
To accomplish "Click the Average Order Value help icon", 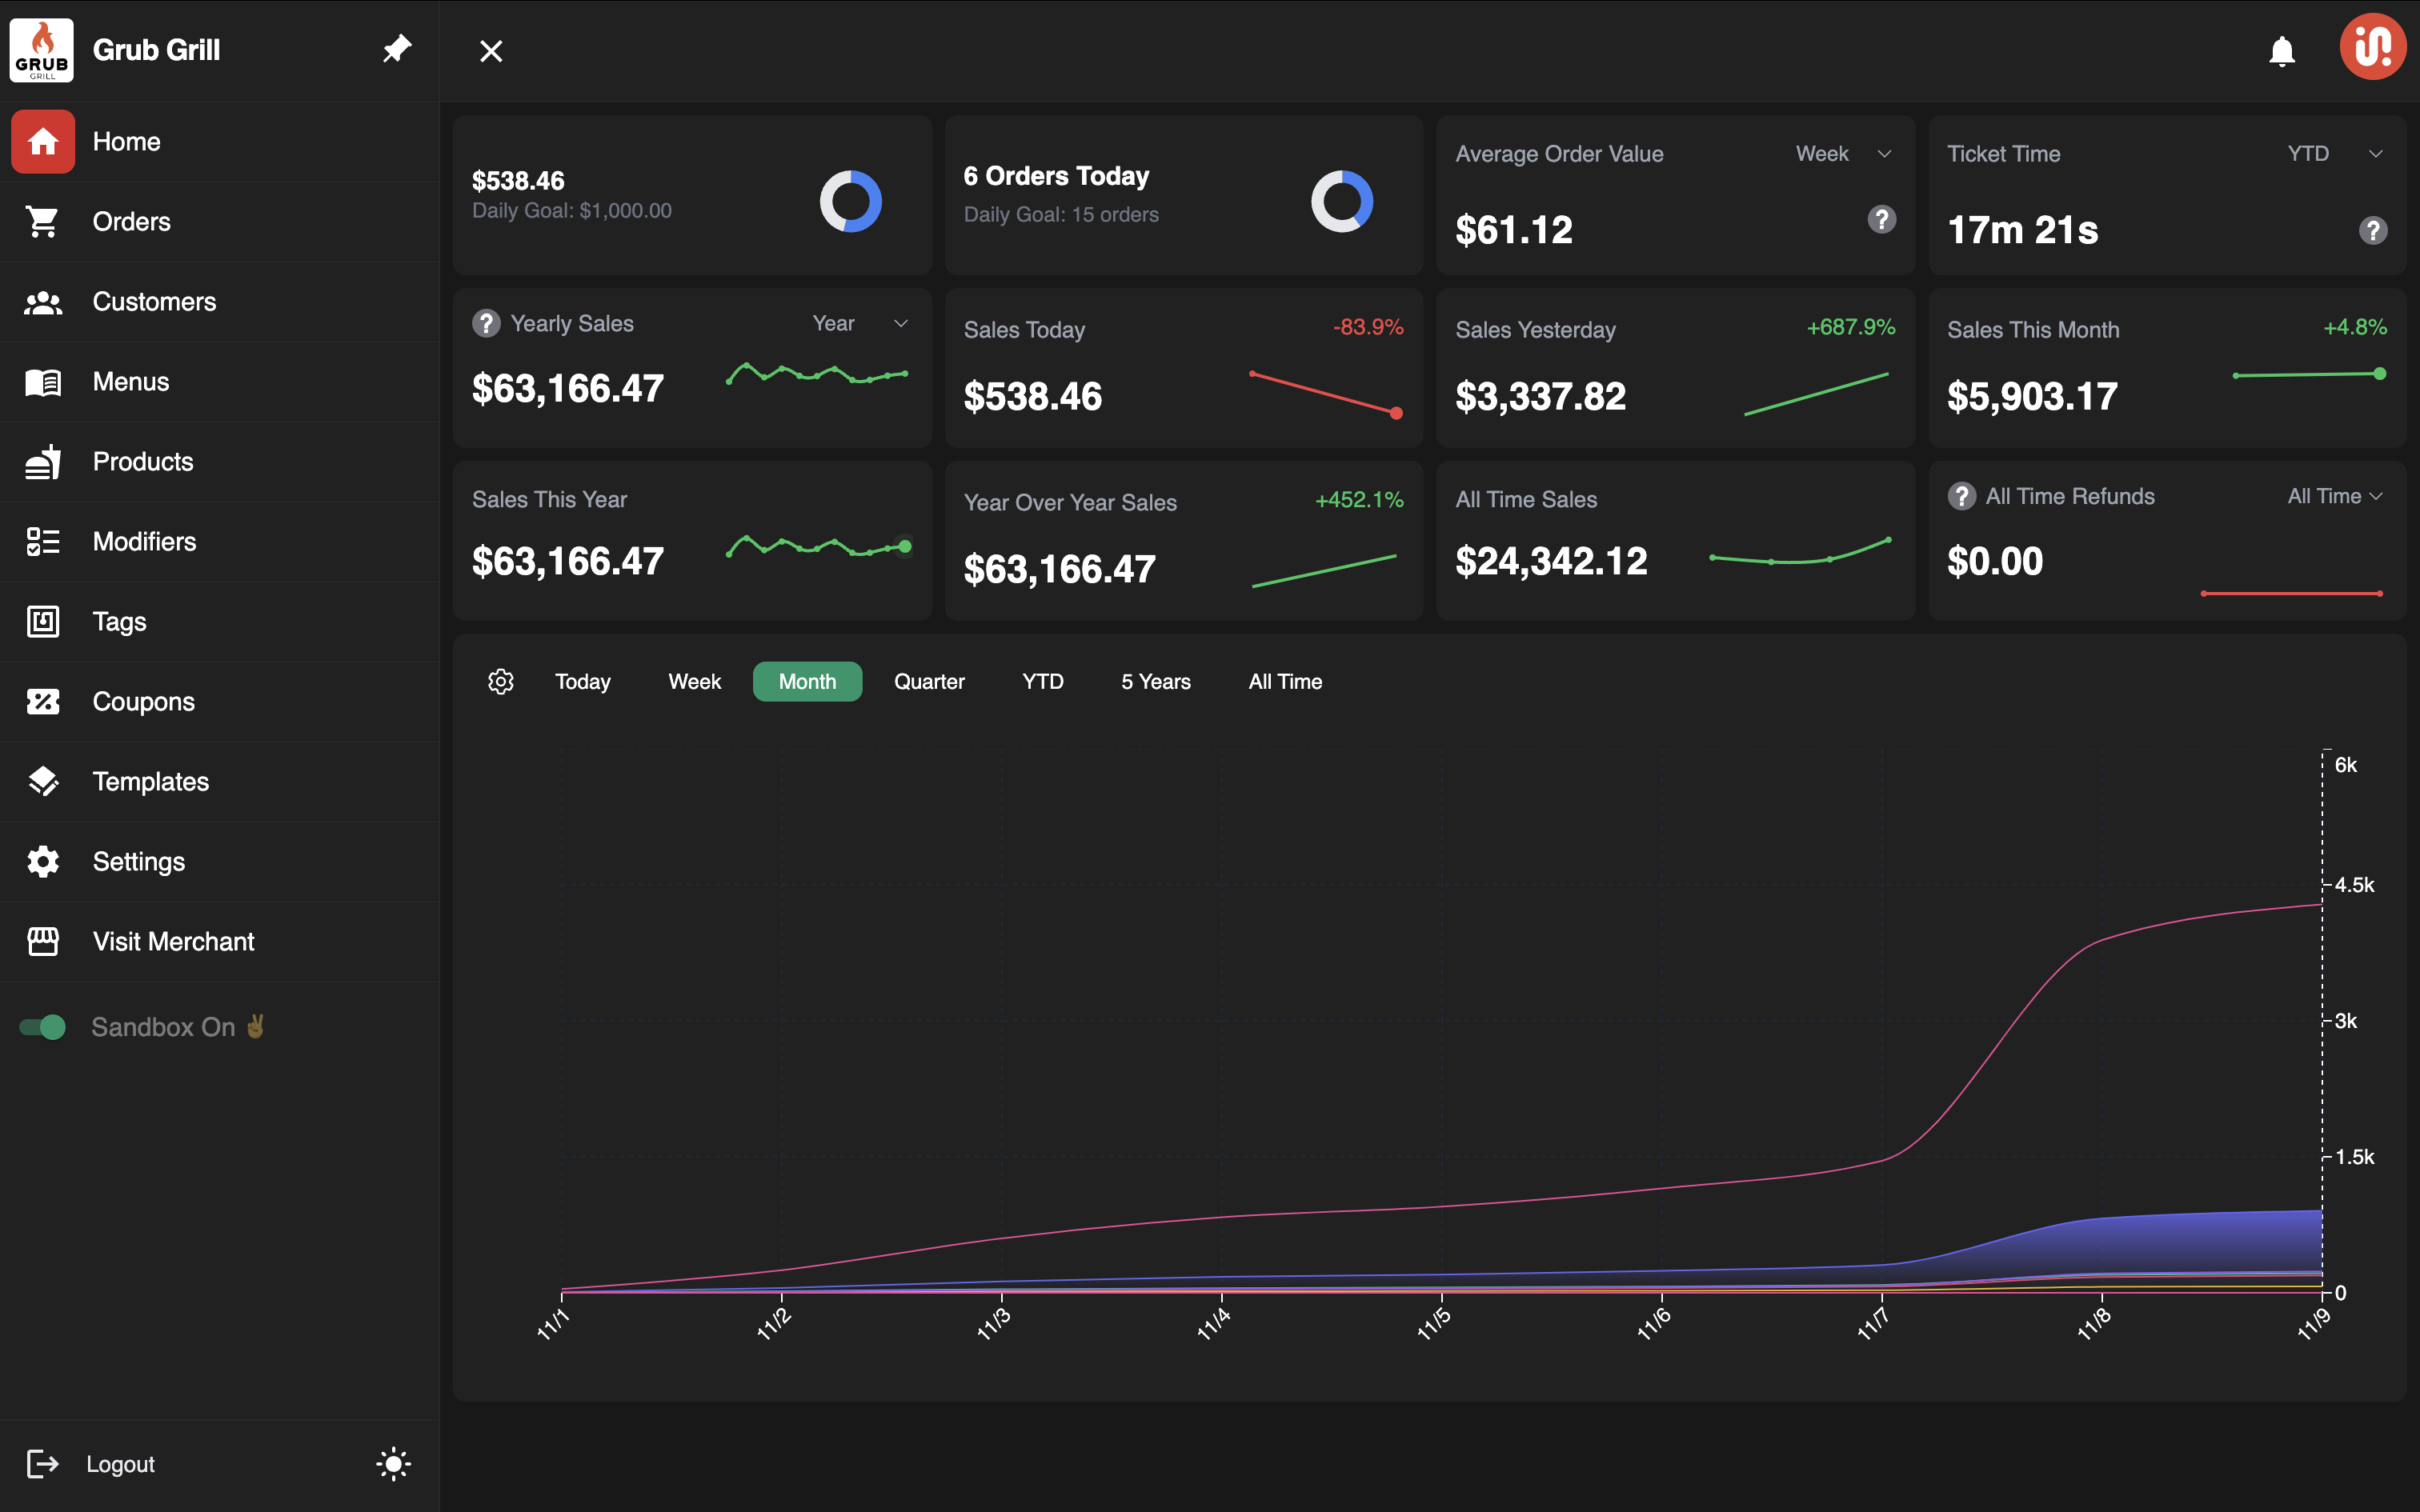I will click(x=1881, y=219).
